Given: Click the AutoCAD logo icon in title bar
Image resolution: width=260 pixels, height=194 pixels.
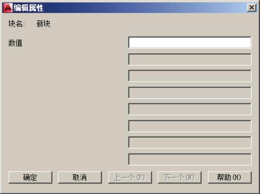Looking at the screenshot, I should pyautogui.click(x=8, y=8).
